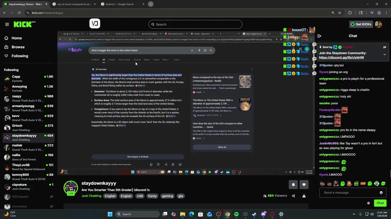Open Chrome extensions puzzle icon
The image size is (391, 219).
click(x=350, y=13)
